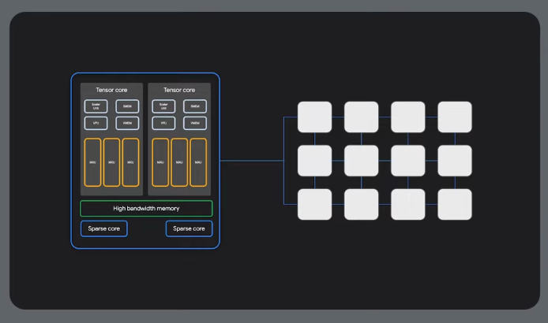Select Scalar Unit in right Tensor core
548x323 pixels.
(163, 106)
